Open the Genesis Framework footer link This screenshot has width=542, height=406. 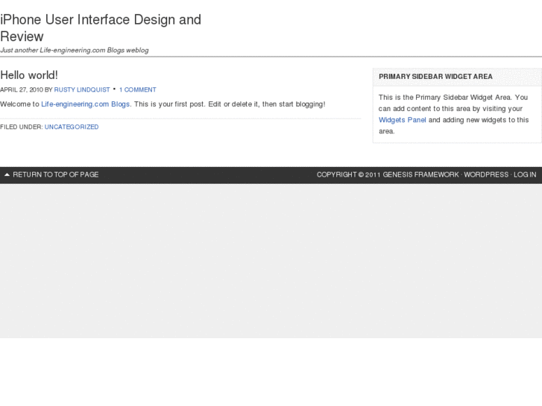pyautogui.click(x=420, y=174)
